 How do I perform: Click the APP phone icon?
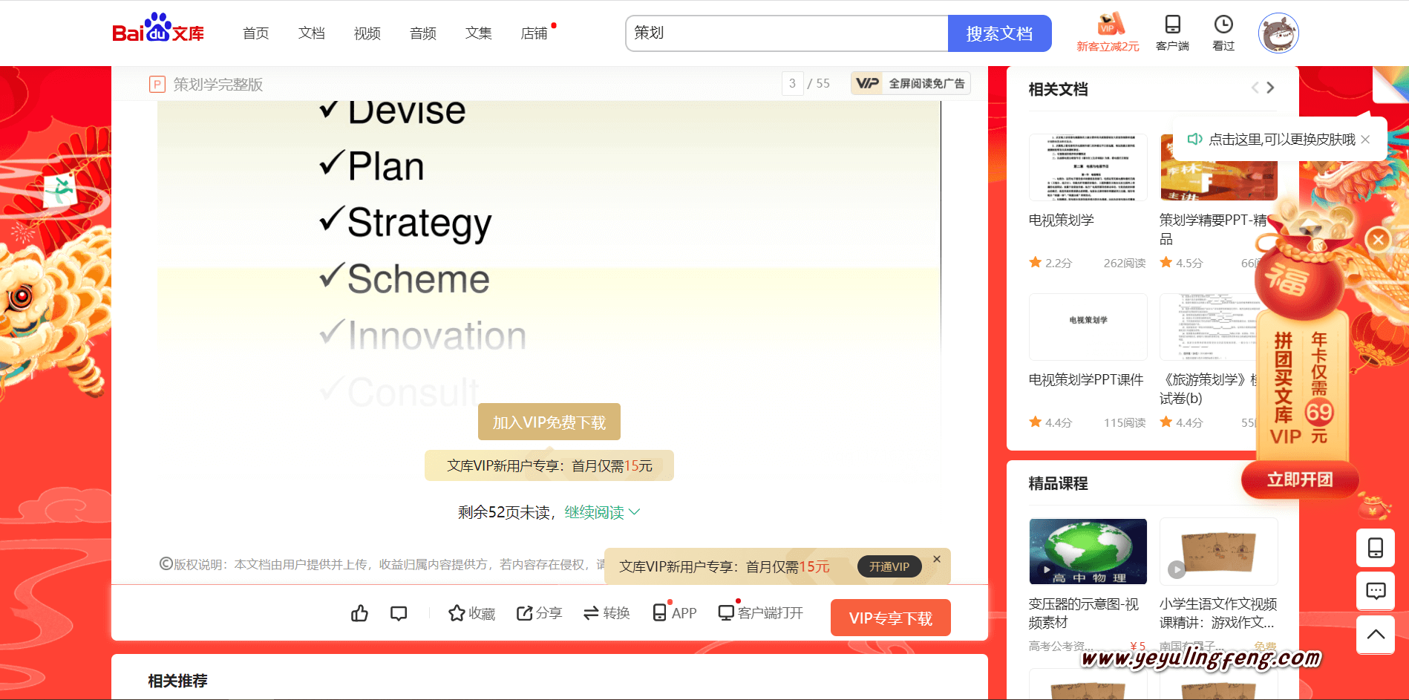coord(674,612)
